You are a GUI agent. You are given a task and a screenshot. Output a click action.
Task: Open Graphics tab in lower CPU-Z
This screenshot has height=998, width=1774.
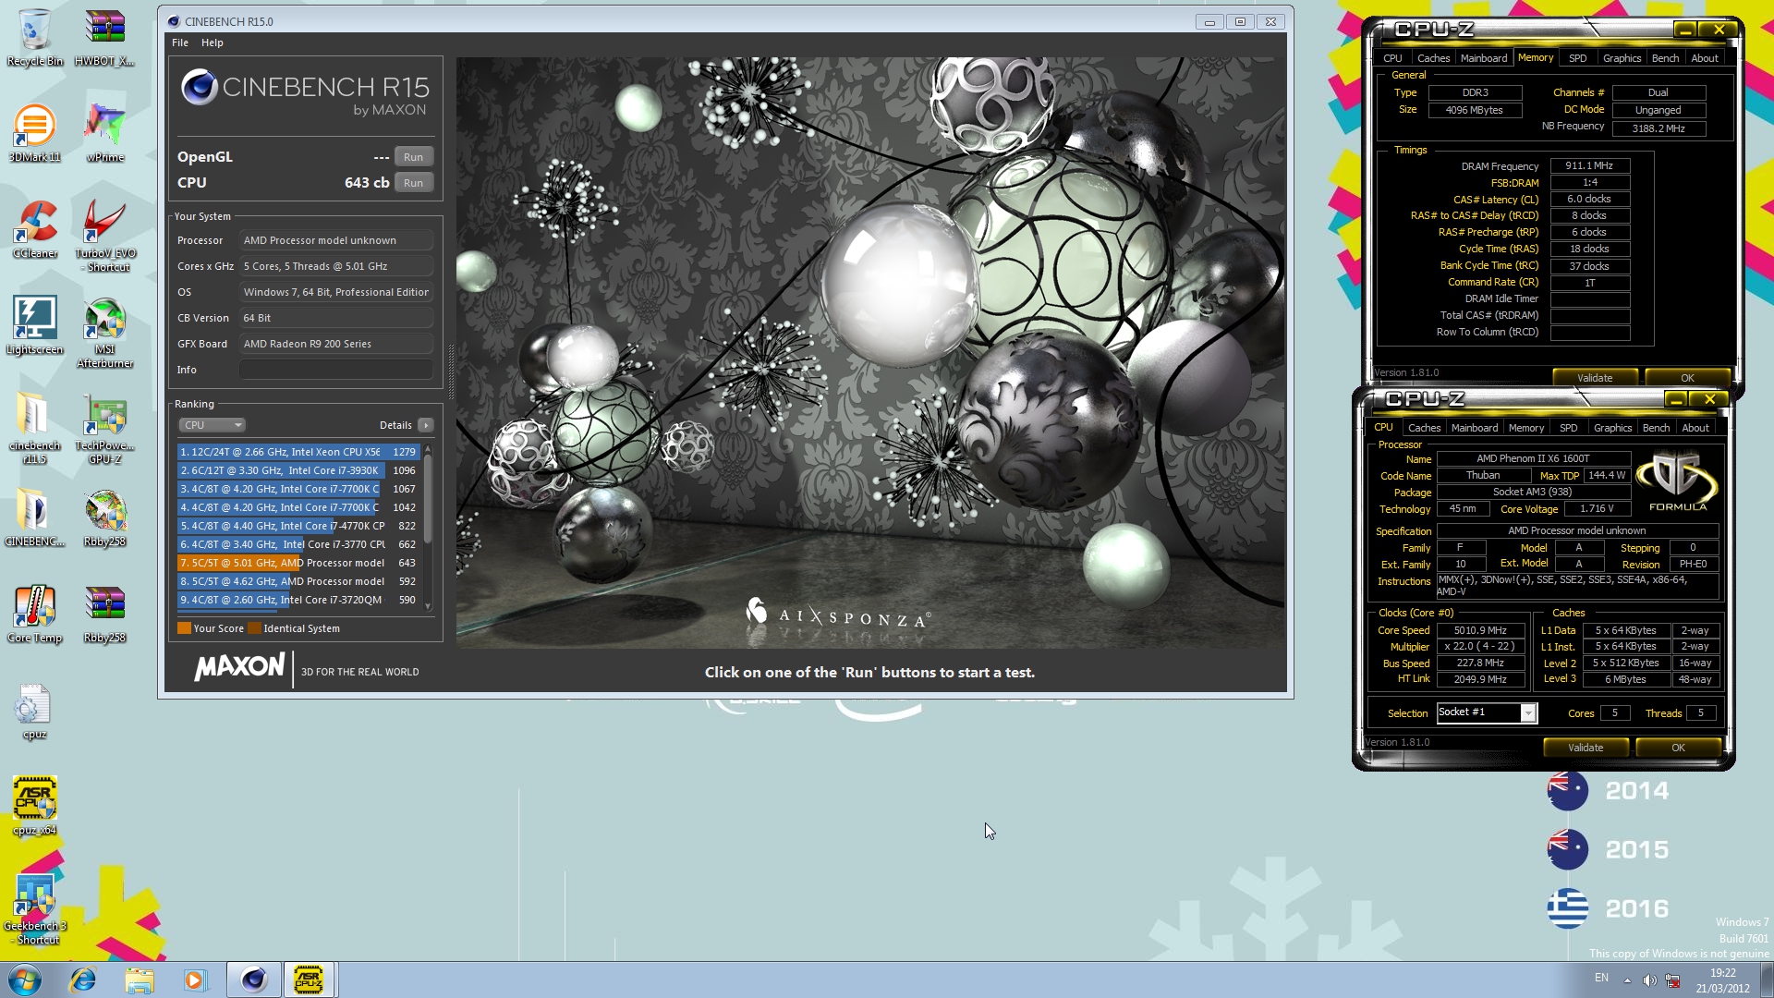pyautogui.click(x=1612, y=428)
